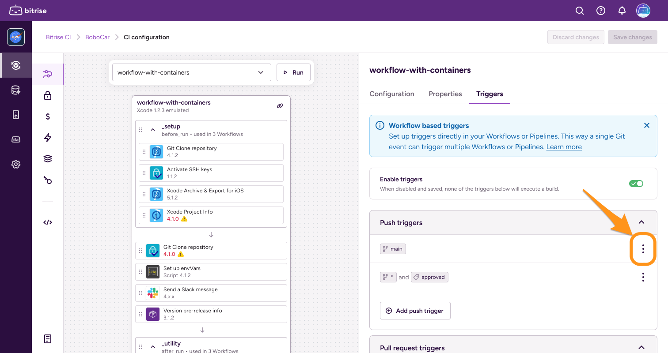
Task: Switch to the Configuration tab
Action: tap(392, 94)
